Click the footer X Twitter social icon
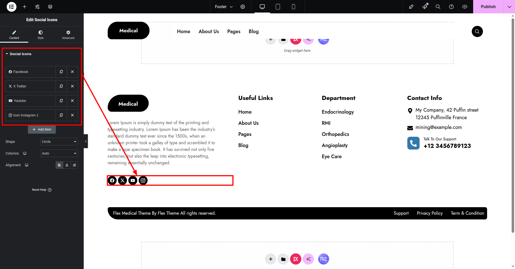Screen dimensions: 515x269 [122, 180]
